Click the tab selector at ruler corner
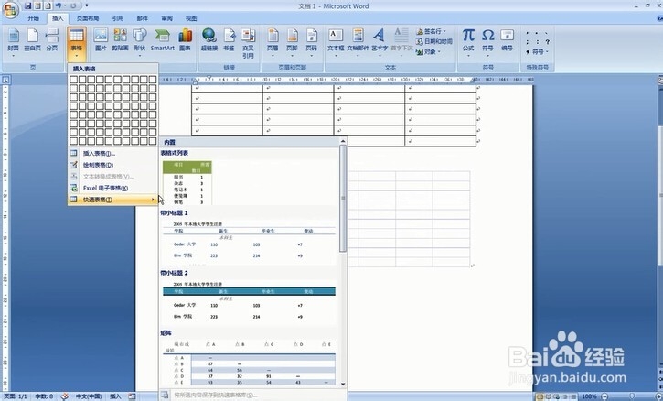The height and width of the screenshot is (401, 663). (5, 80)
